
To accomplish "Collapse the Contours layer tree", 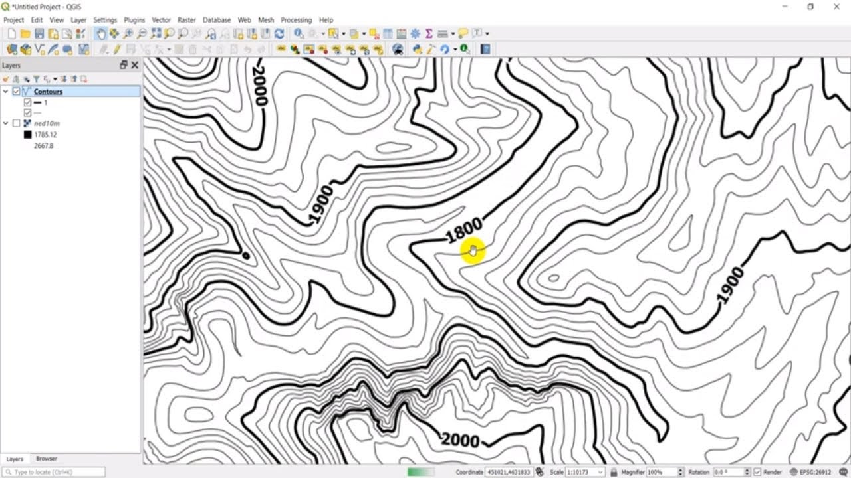I will coord(6,92).
